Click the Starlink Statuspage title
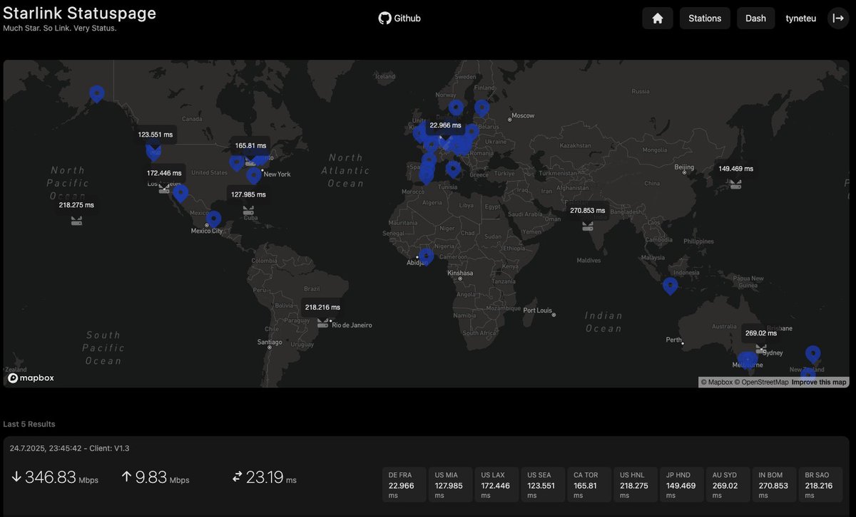This screenshot has height=517, width=856. click(x=79, y=13)
